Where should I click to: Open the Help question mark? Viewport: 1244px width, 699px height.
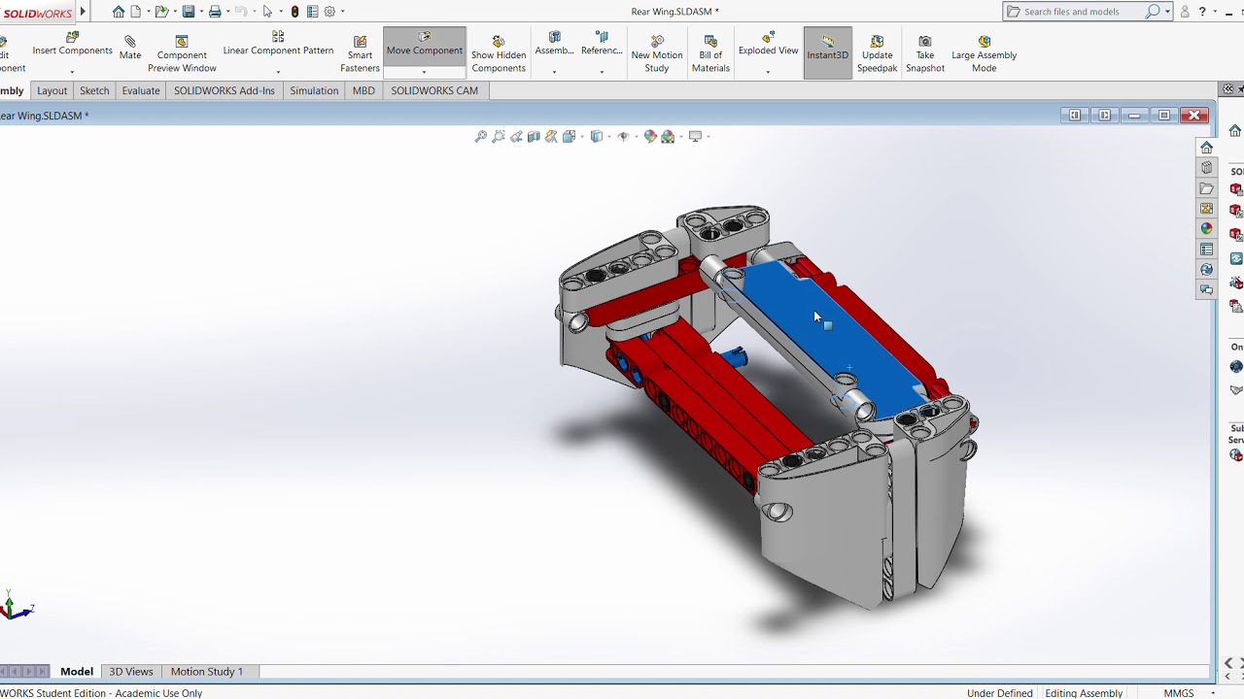click(1202, 12)
